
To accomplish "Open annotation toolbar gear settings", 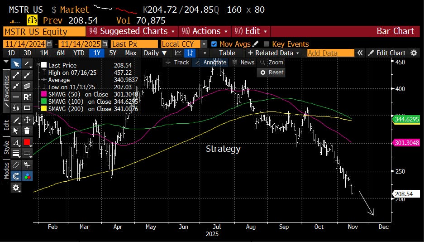I will pos(16,188).
